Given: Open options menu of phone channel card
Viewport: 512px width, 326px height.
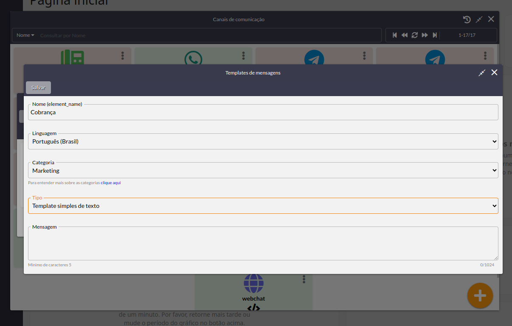Looking at the screenshot, I should coord(123,55).
